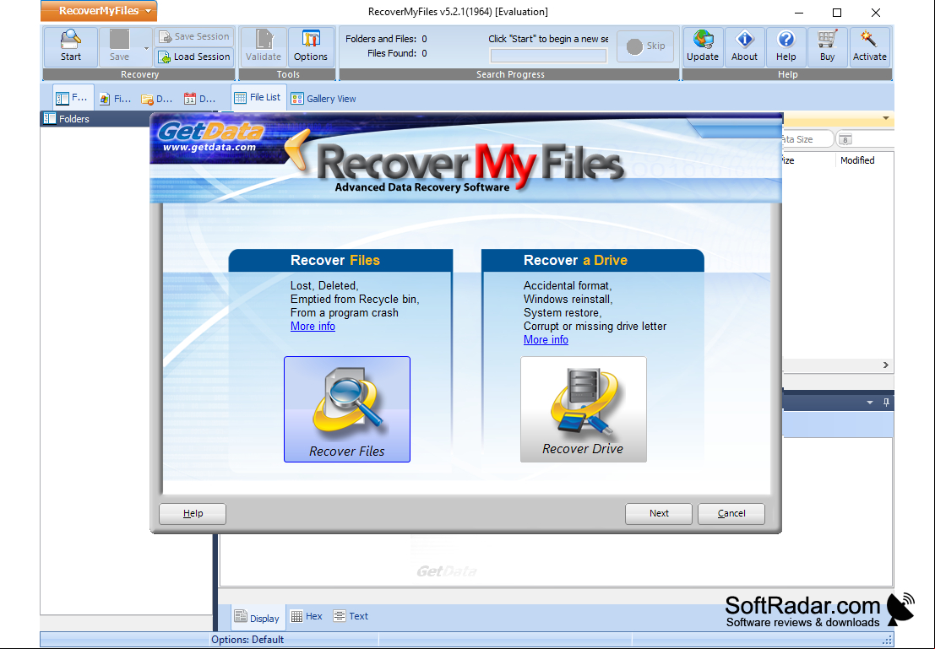Select the File Type tab (Fi...)
Viewport: 935px width, 649px height.
(116, 99)
